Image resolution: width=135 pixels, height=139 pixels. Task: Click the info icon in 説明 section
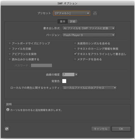click(x=8, y=110)
